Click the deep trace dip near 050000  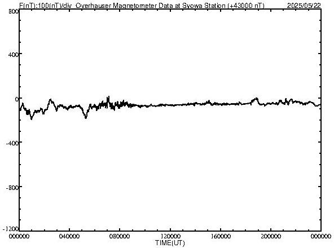tap(86, 117)
